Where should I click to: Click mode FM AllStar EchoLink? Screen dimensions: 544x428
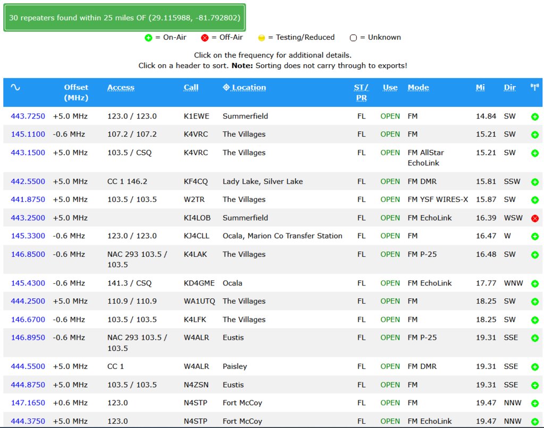(426, 158)
